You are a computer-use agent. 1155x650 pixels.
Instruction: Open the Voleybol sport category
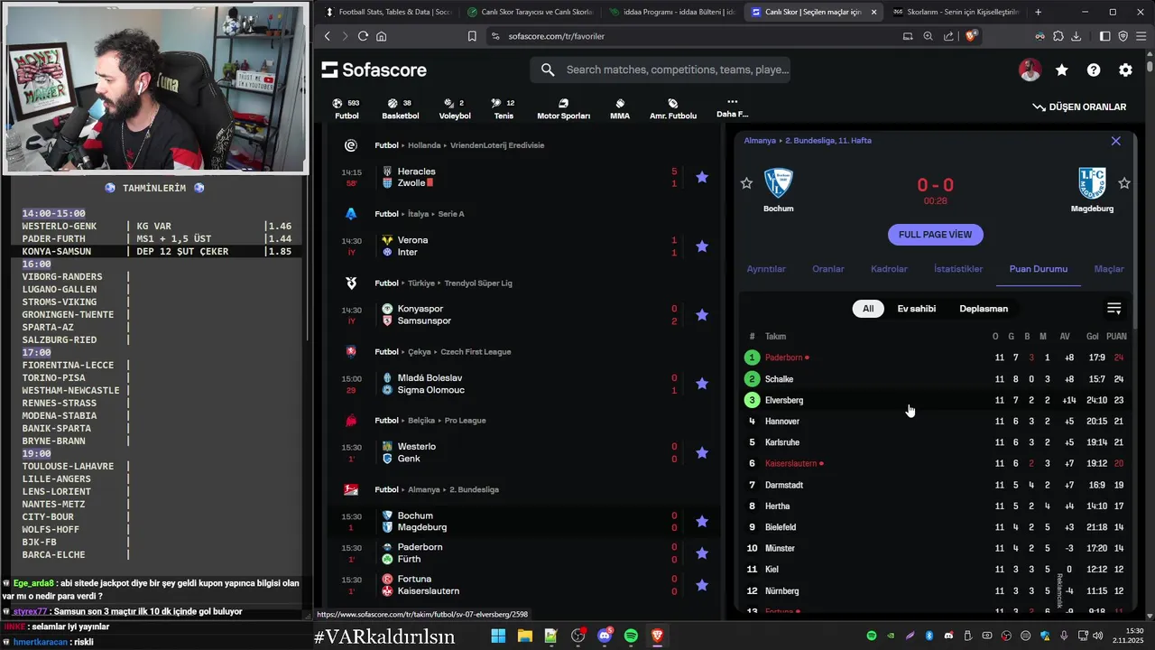(x=455, y=109)
